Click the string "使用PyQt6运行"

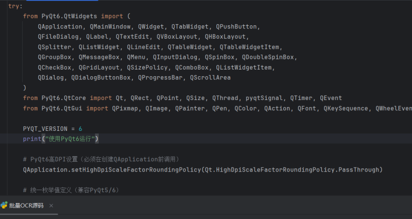tap(71, 139)
